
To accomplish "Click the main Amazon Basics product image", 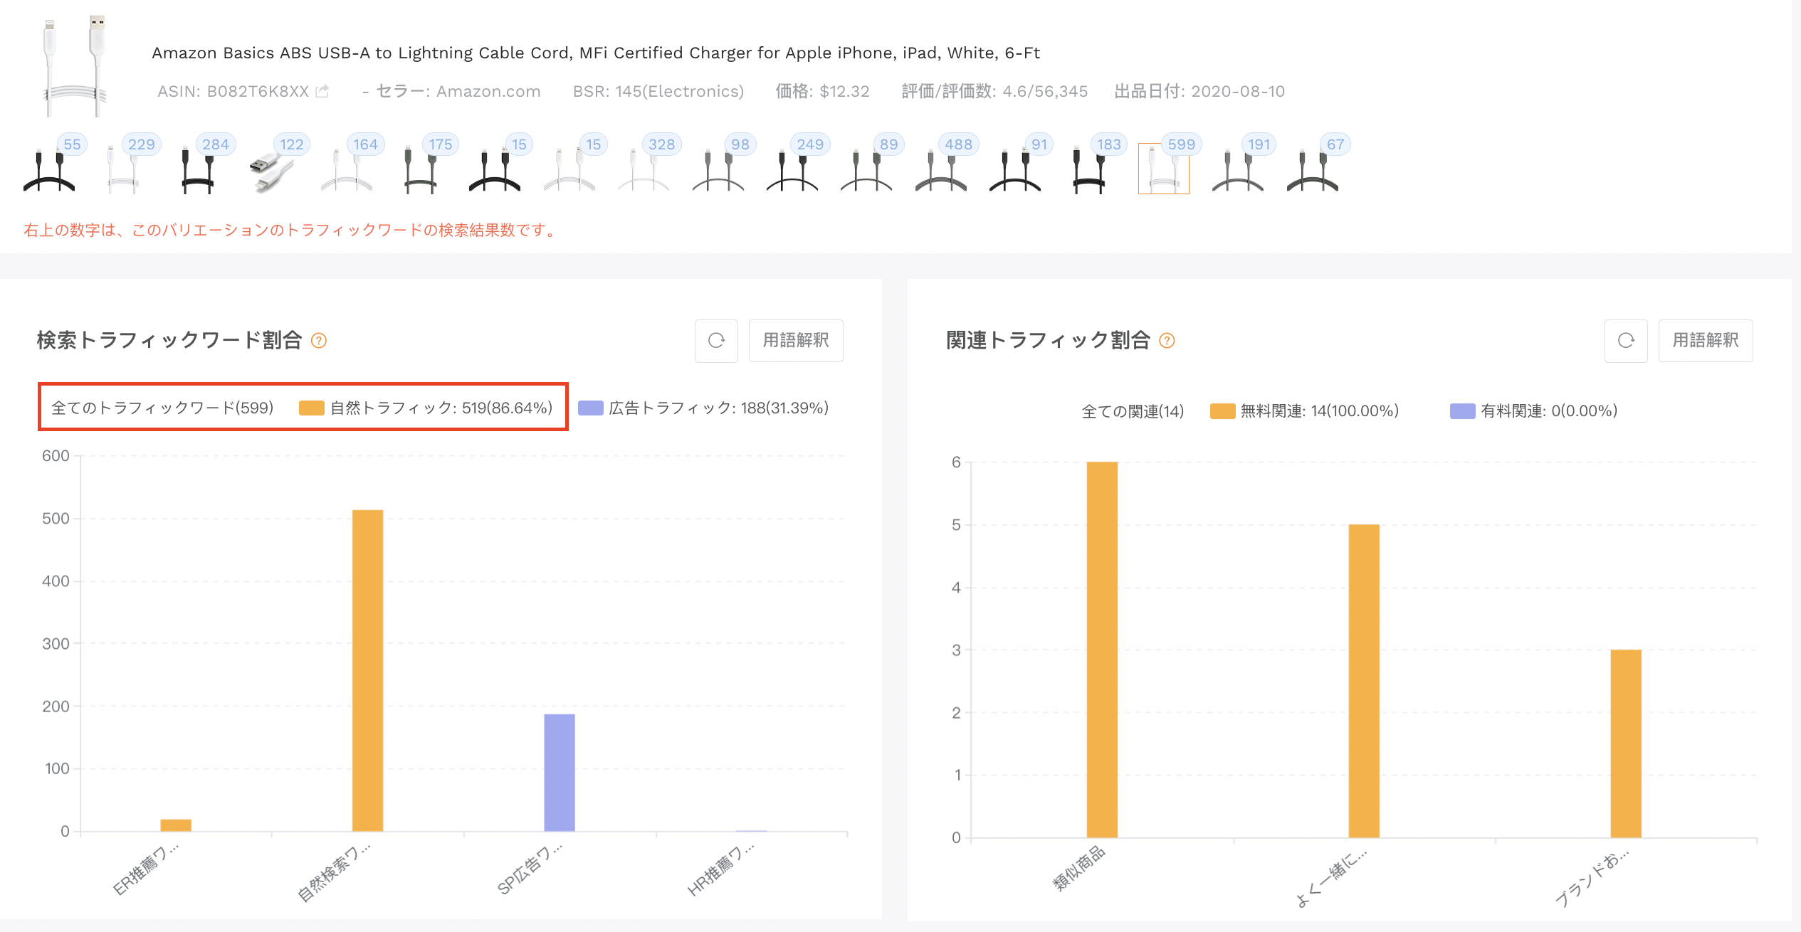I will (x=75, y=65).
